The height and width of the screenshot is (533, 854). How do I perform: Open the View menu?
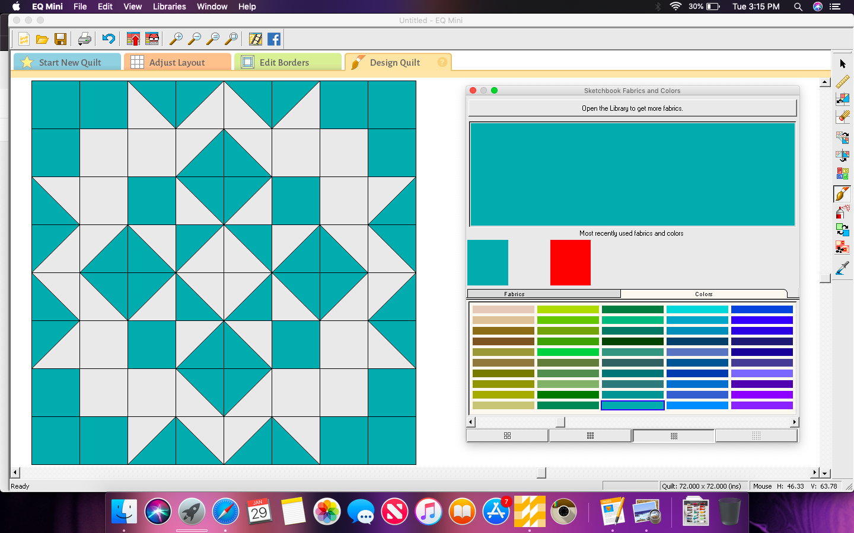click(133, 7)
